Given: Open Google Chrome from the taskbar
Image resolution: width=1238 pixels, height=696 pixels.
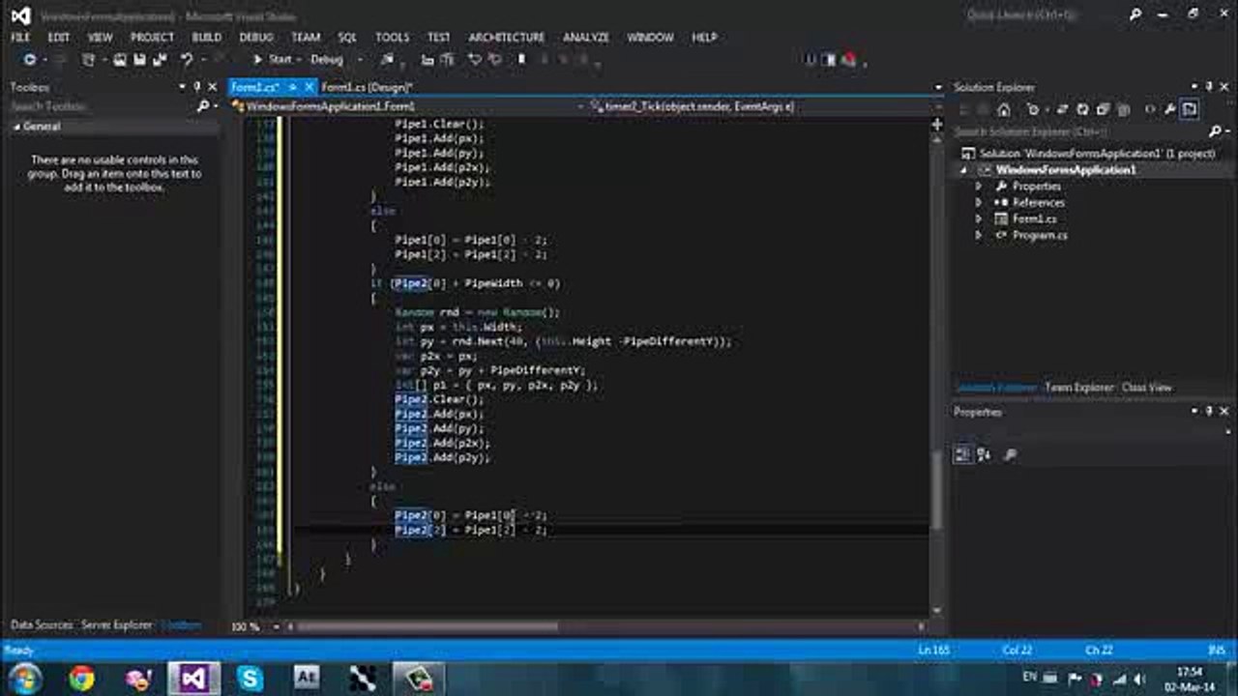Looking at the screenshot, I should coord(81,679).
